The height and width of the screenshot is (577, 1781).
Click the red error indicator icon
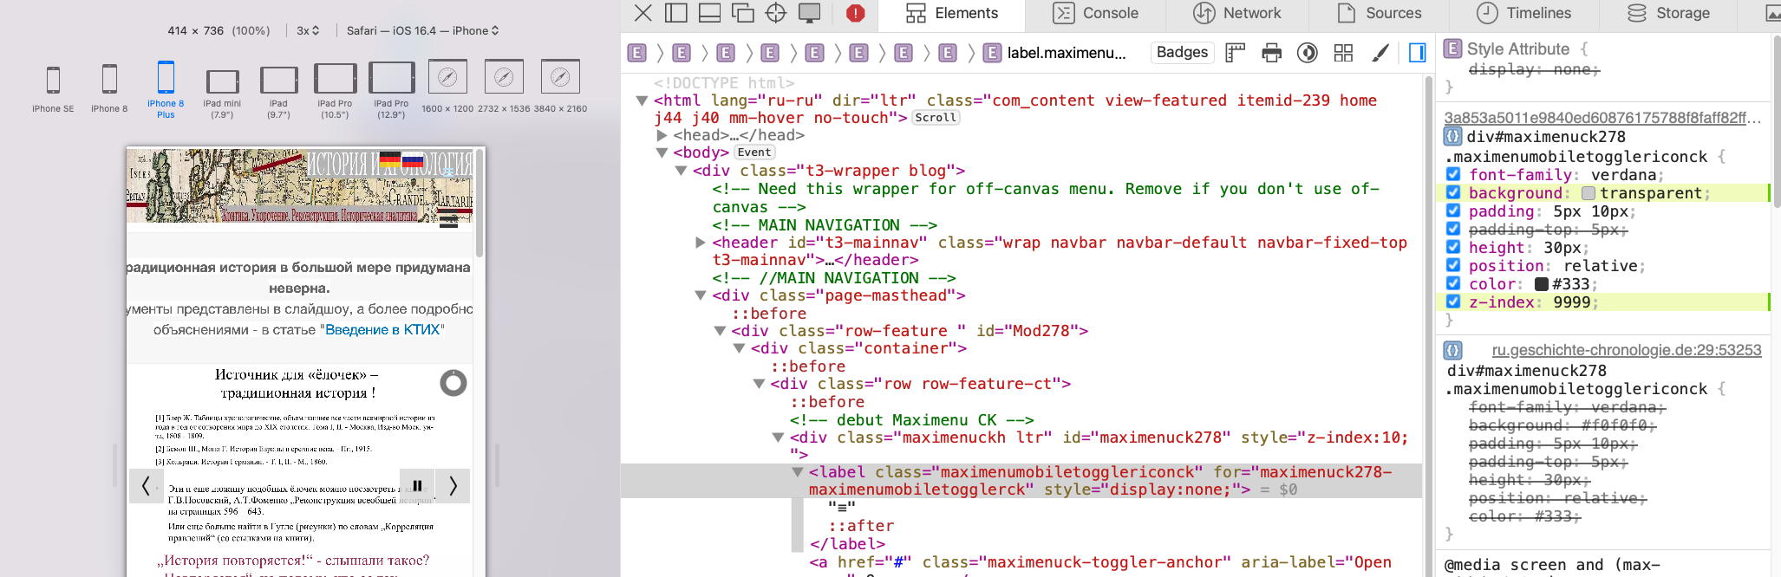pos(855,13)
